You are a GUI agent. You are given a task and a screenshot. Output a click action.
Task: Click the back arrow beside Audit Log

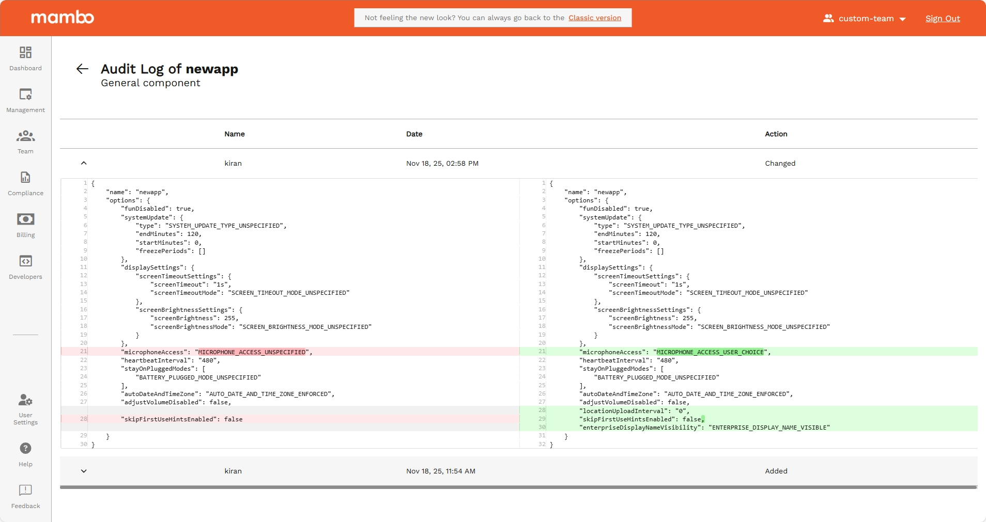coord(82,69)
